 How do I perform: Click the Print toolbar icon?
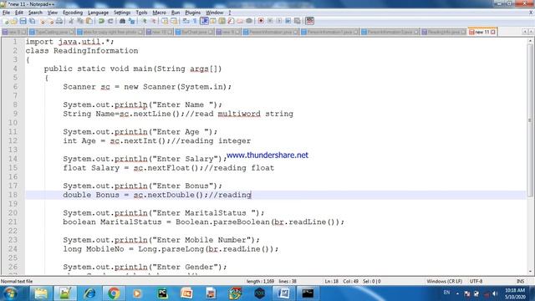(59, 21)
